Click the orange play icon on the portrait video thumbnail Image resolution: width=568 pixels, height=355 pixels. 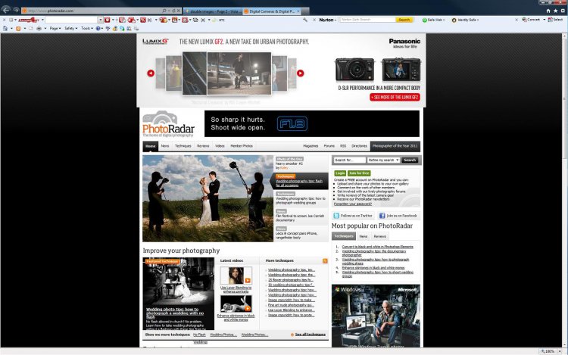coord(248,280)
